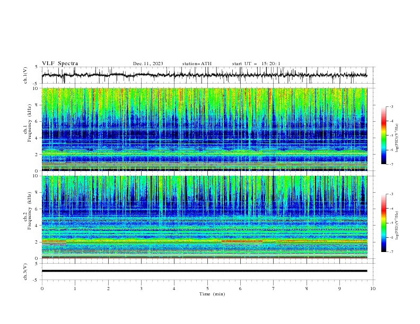Click the "-7" tick on ch.2 colorbar
Screen dimensions: 420x324
[x=391, y=251]
